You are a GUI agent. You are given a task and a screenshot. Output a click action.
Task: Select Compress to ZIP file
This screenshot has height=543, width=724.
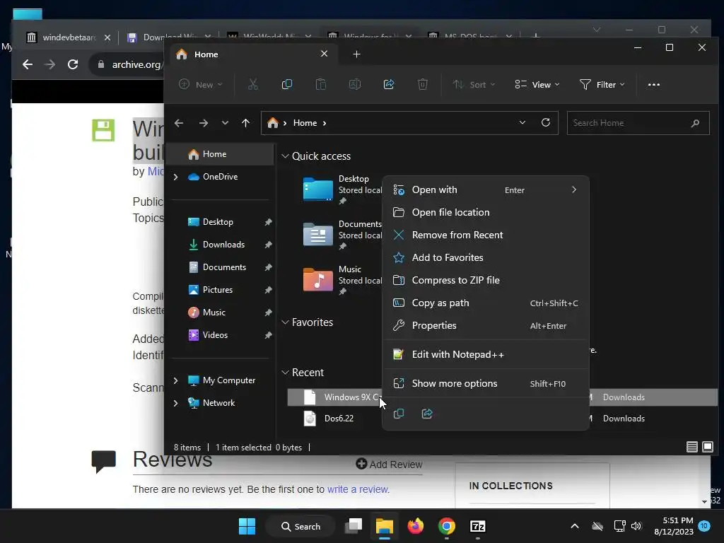point(485,280)
